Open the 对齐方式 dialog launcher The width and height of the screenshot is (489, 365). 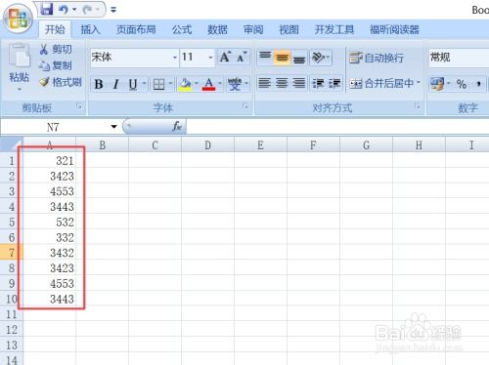(418, 105)
